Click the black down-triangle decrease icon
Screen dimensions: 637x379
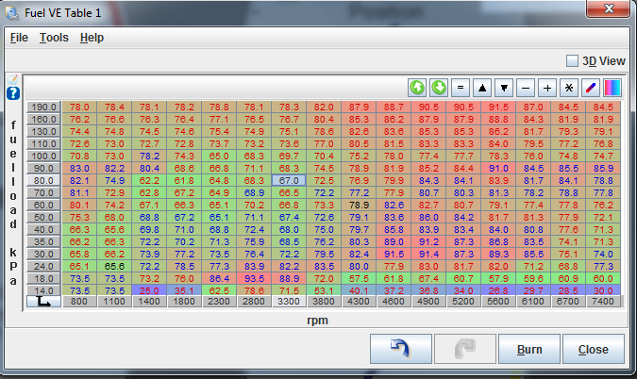point(504,88)
